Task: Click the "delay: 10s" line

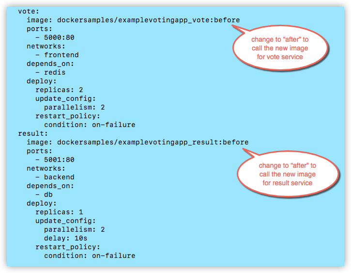Action: [x=65, y=238]
